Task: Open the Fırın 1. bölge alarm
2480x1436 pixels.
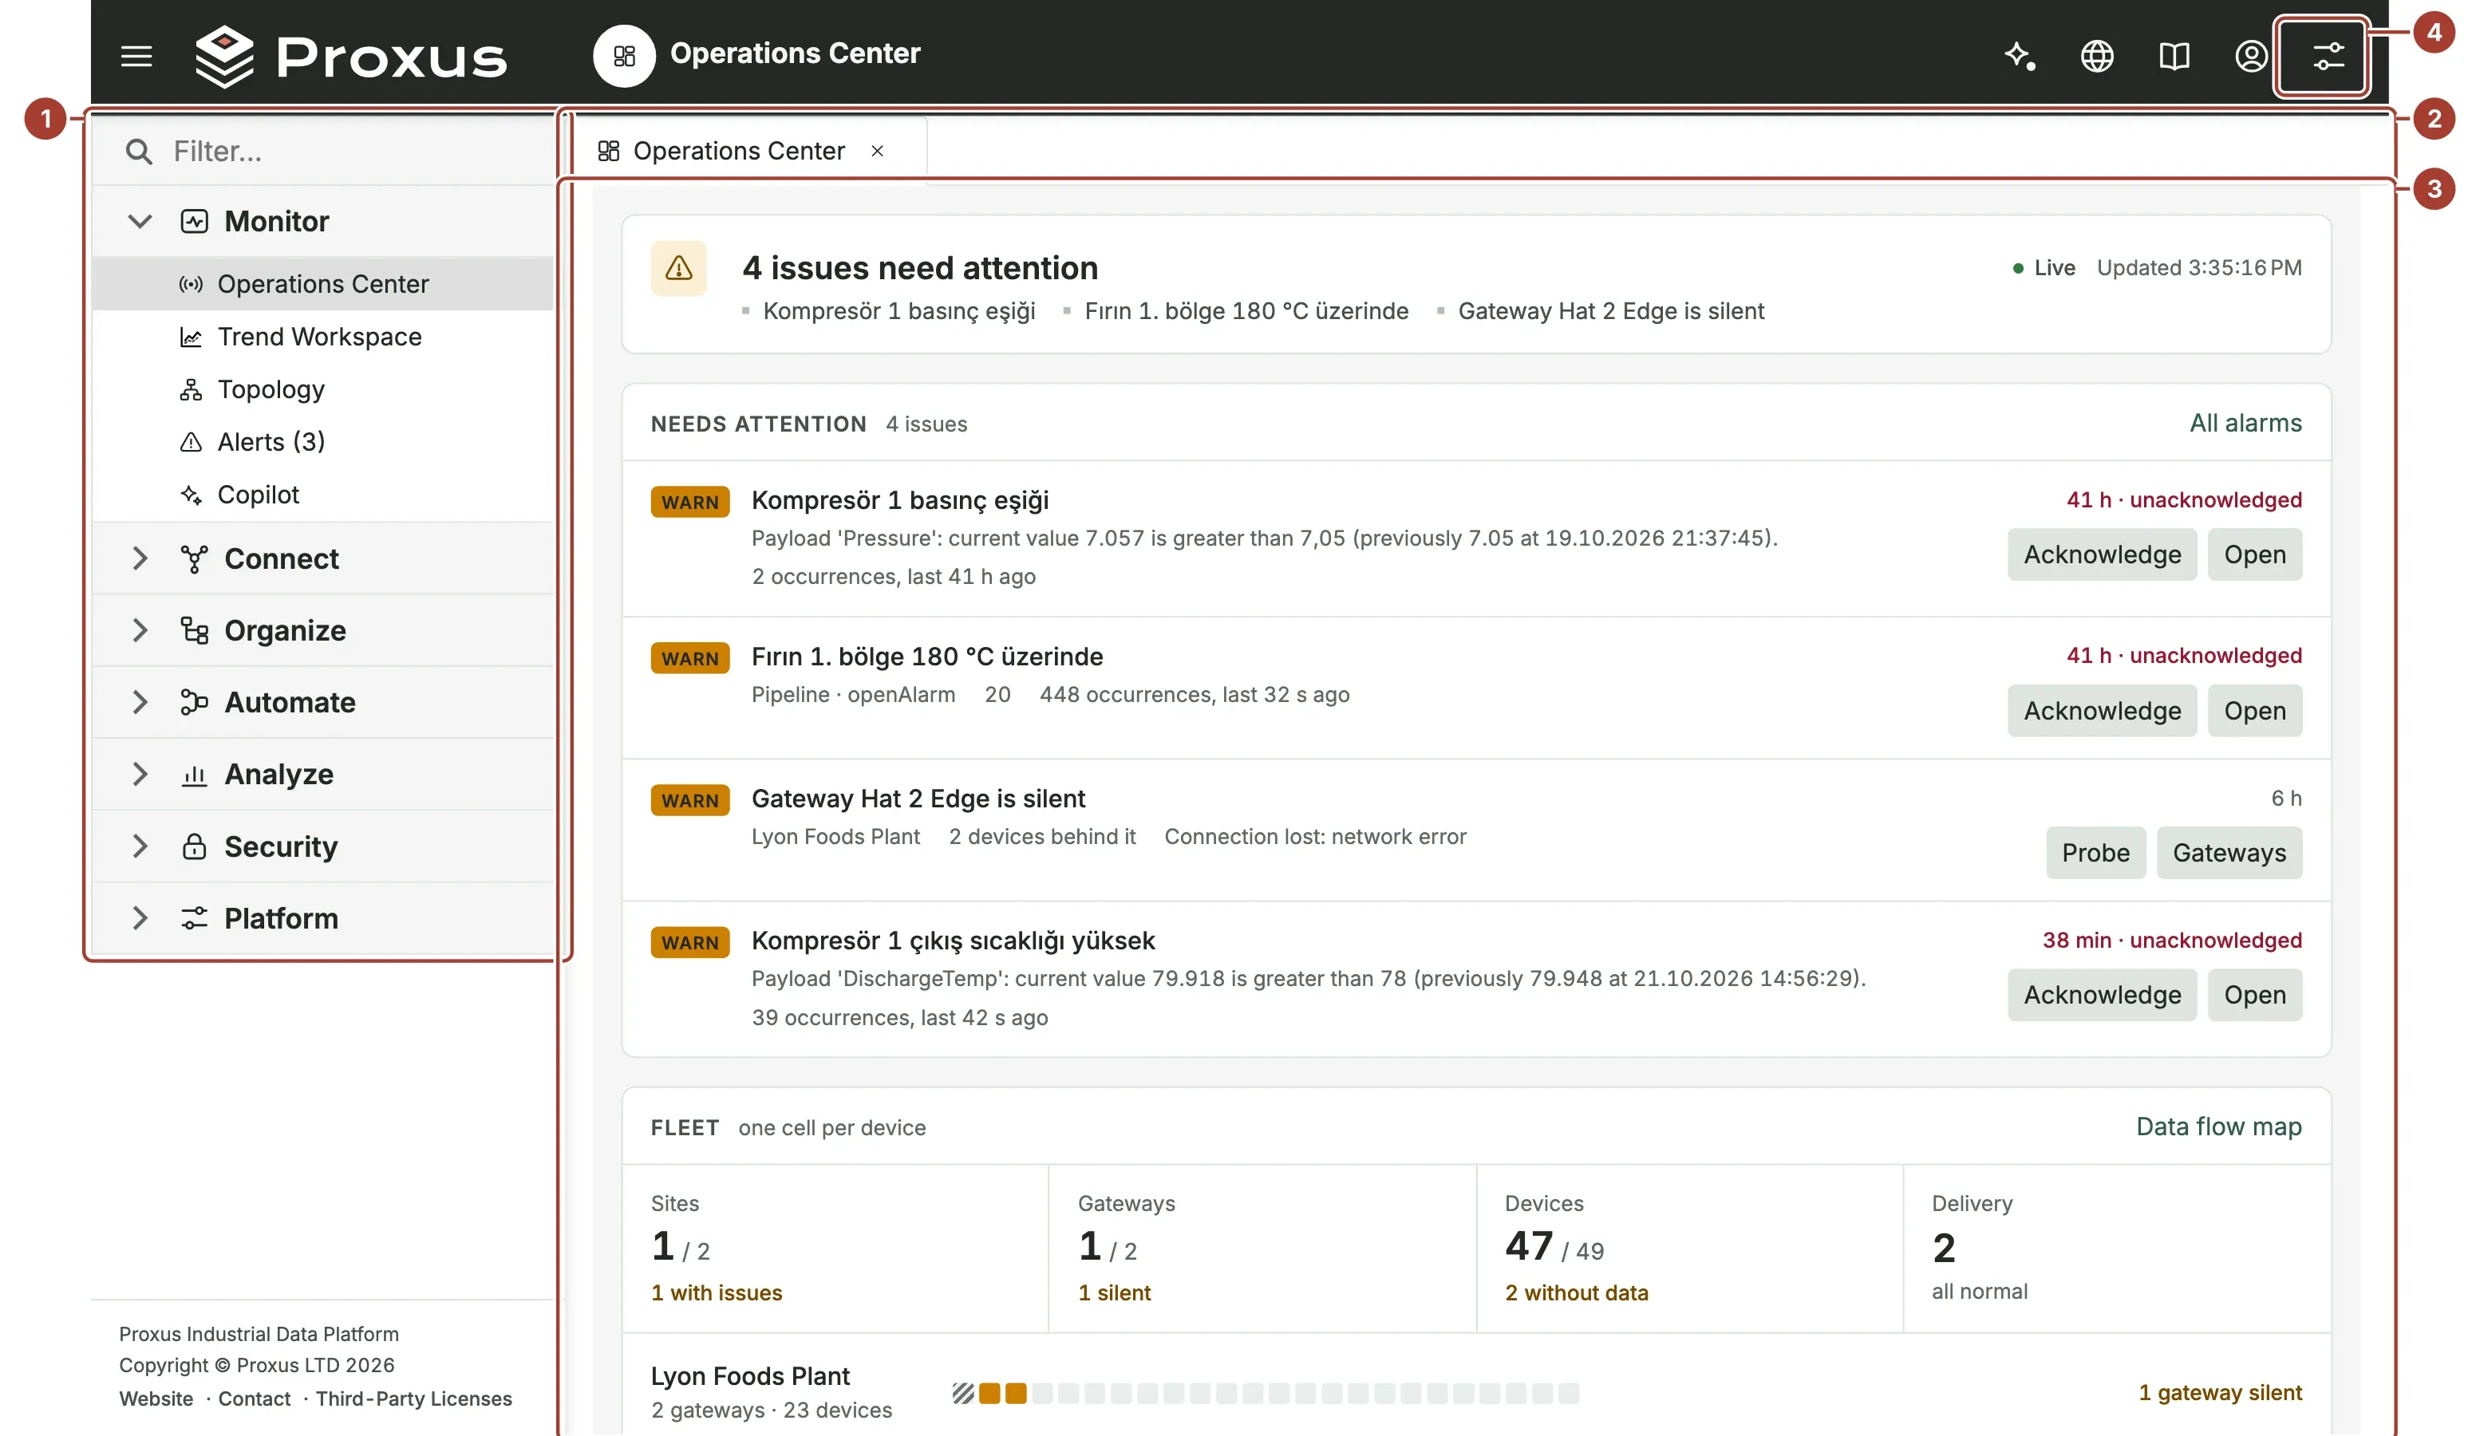Action: tap(2253, 711)
